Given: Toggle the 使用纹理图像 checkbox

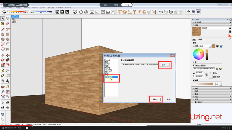Looking at the screenshot, I should pos(194,65).
